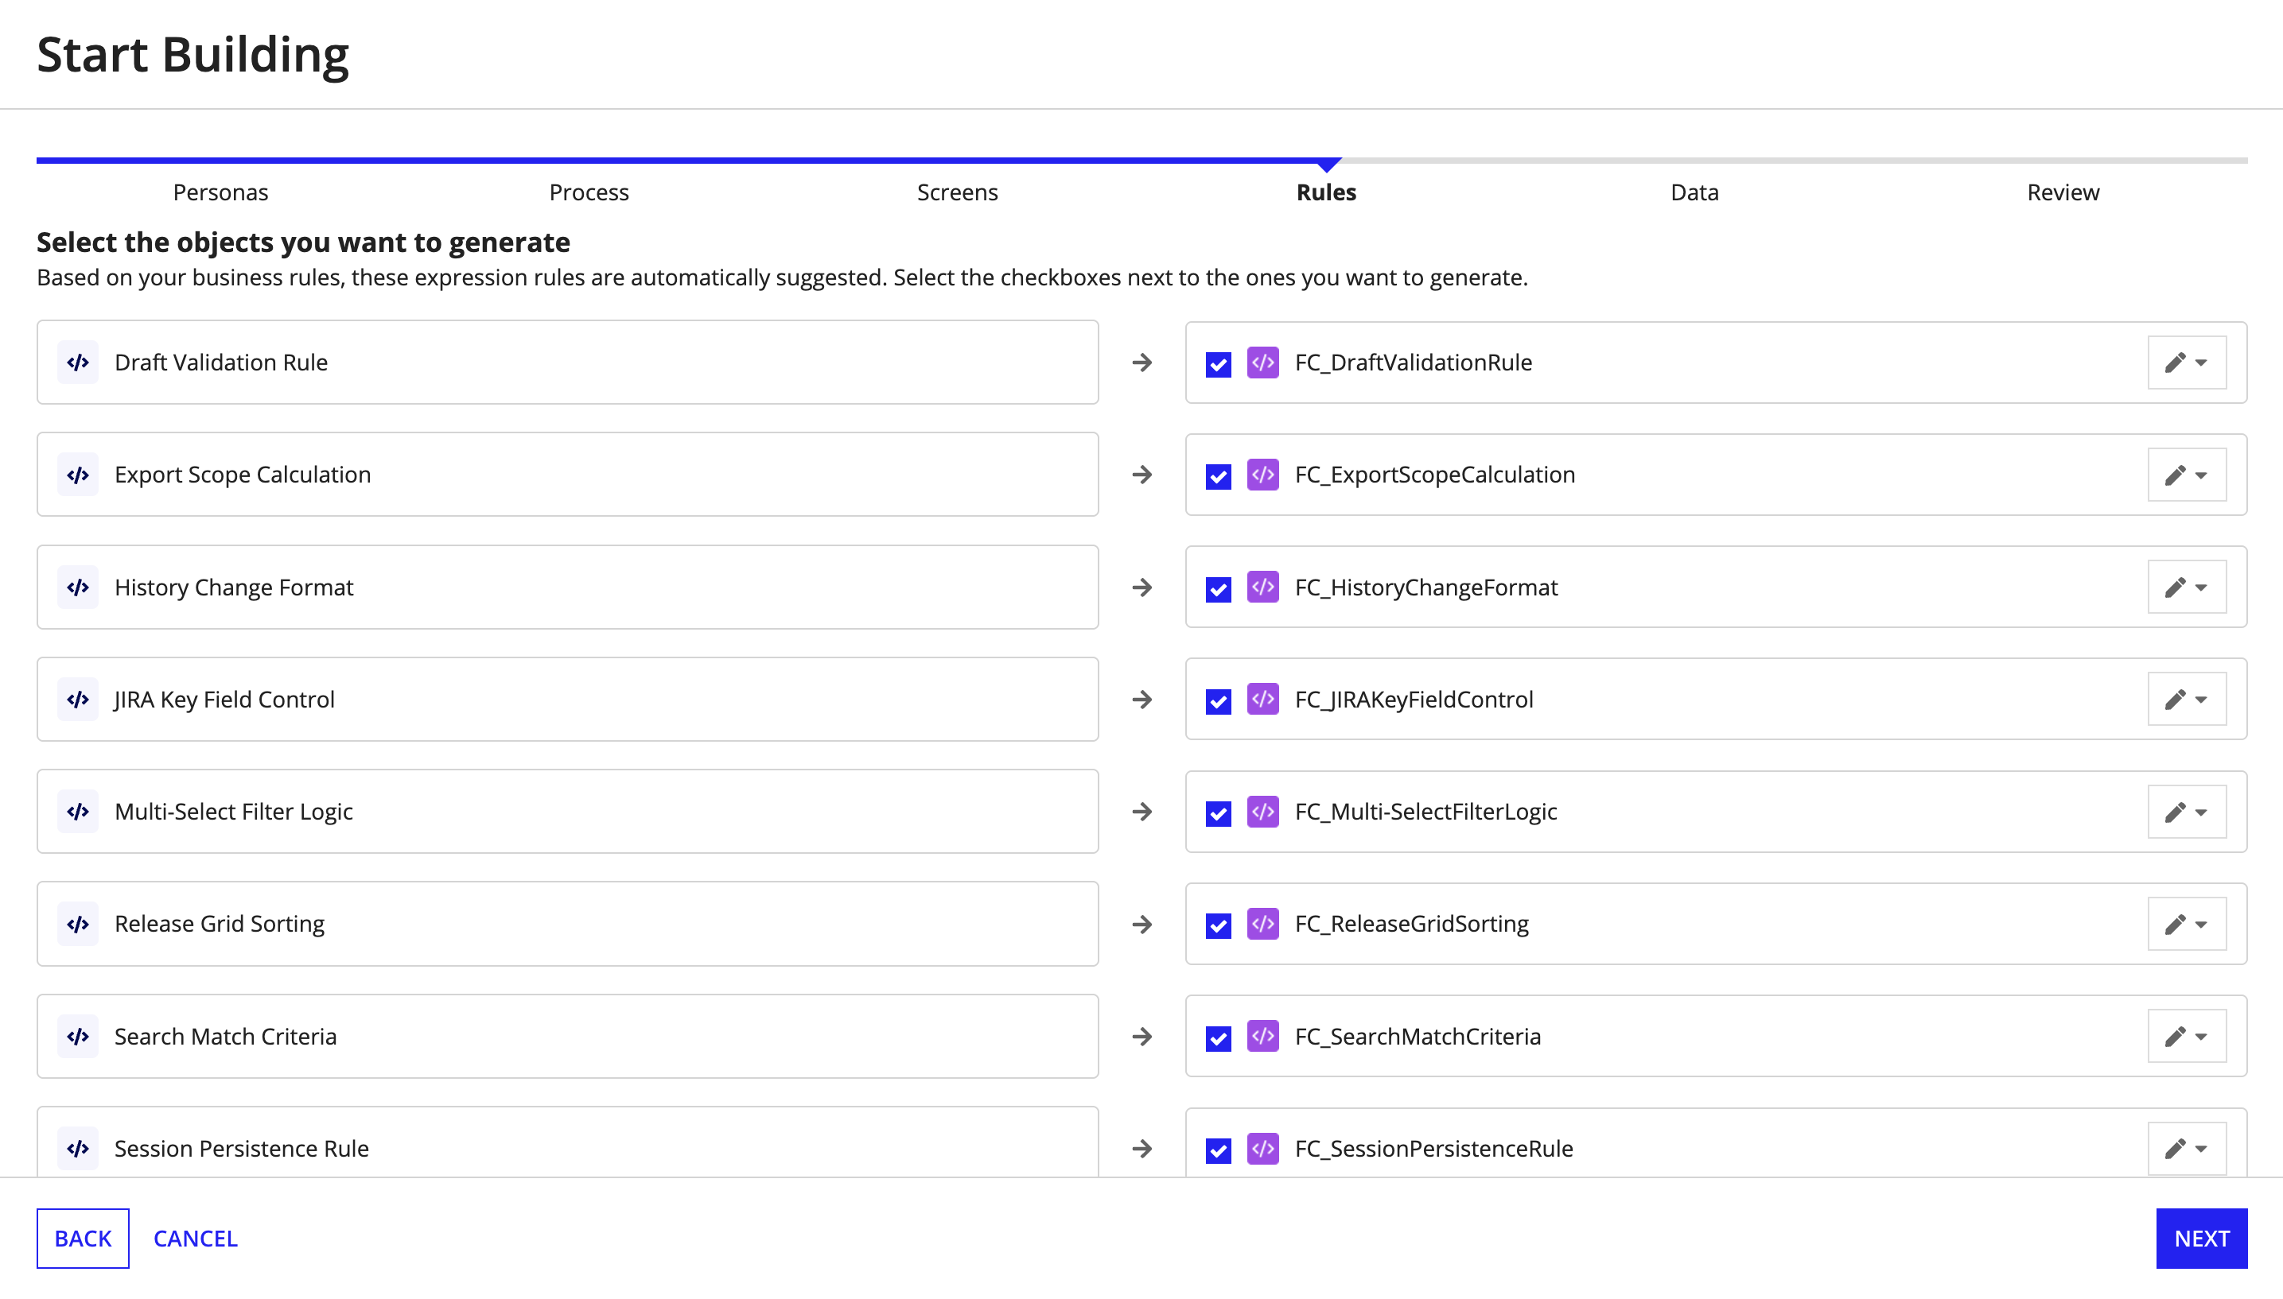Switch to the Screens step
2283x1299 pixels.
[x=958, y=192]
